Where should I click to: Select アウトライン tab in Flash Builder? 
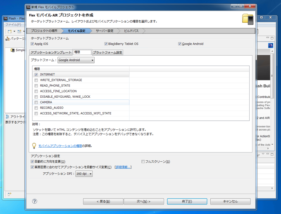[x=15, y=117]
